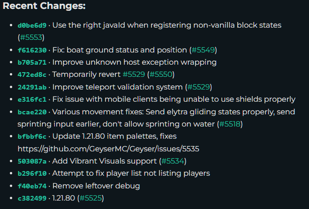The height and width of the screenshot is (209, 309).
Task: Open commit hash bcae220
Action: pyautogui.click(x=32, y=112)
